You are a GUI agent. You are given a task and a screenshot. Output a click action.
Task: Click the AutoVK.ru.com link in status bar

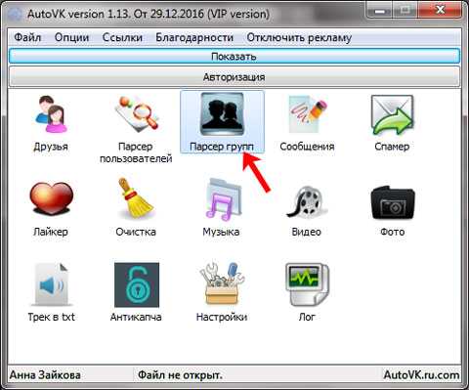[x=421, y=374]
